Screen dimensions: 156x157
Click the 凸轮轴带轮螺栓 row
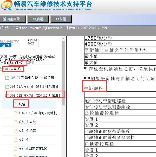[120, 113]
